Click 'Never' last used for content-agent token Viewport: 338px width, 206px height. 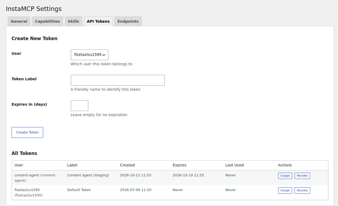tap(230, 175)
